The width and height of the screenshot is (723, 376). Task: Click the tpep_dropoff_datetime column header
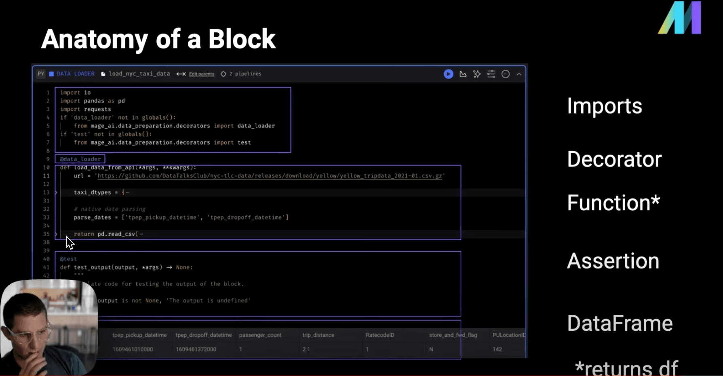204,335
